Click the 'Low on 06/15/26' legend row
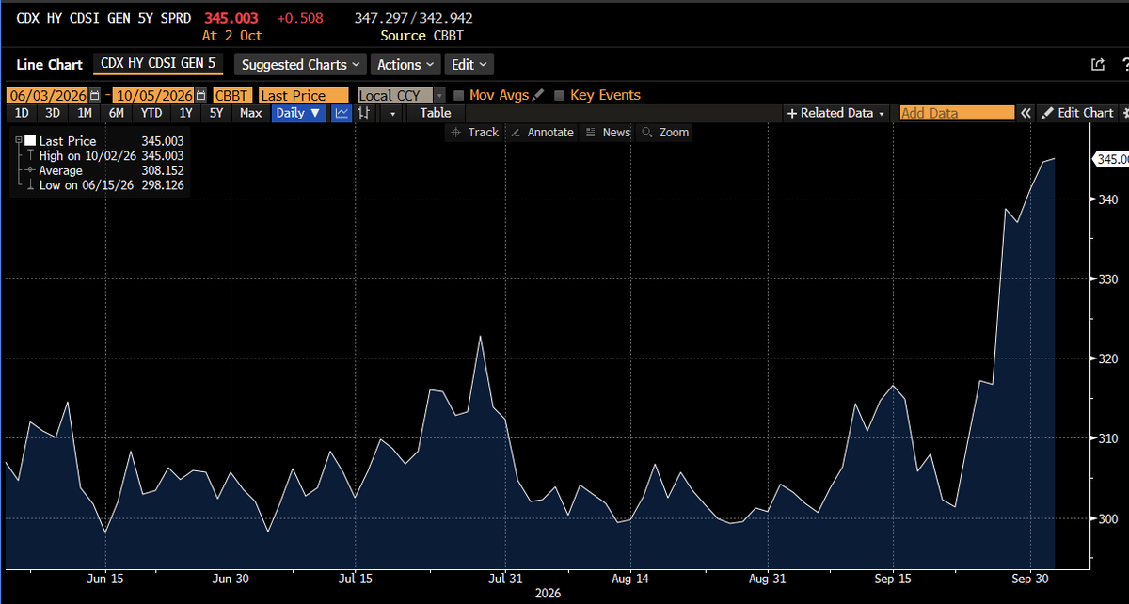The image size is (1129, 604). [104, 185]
